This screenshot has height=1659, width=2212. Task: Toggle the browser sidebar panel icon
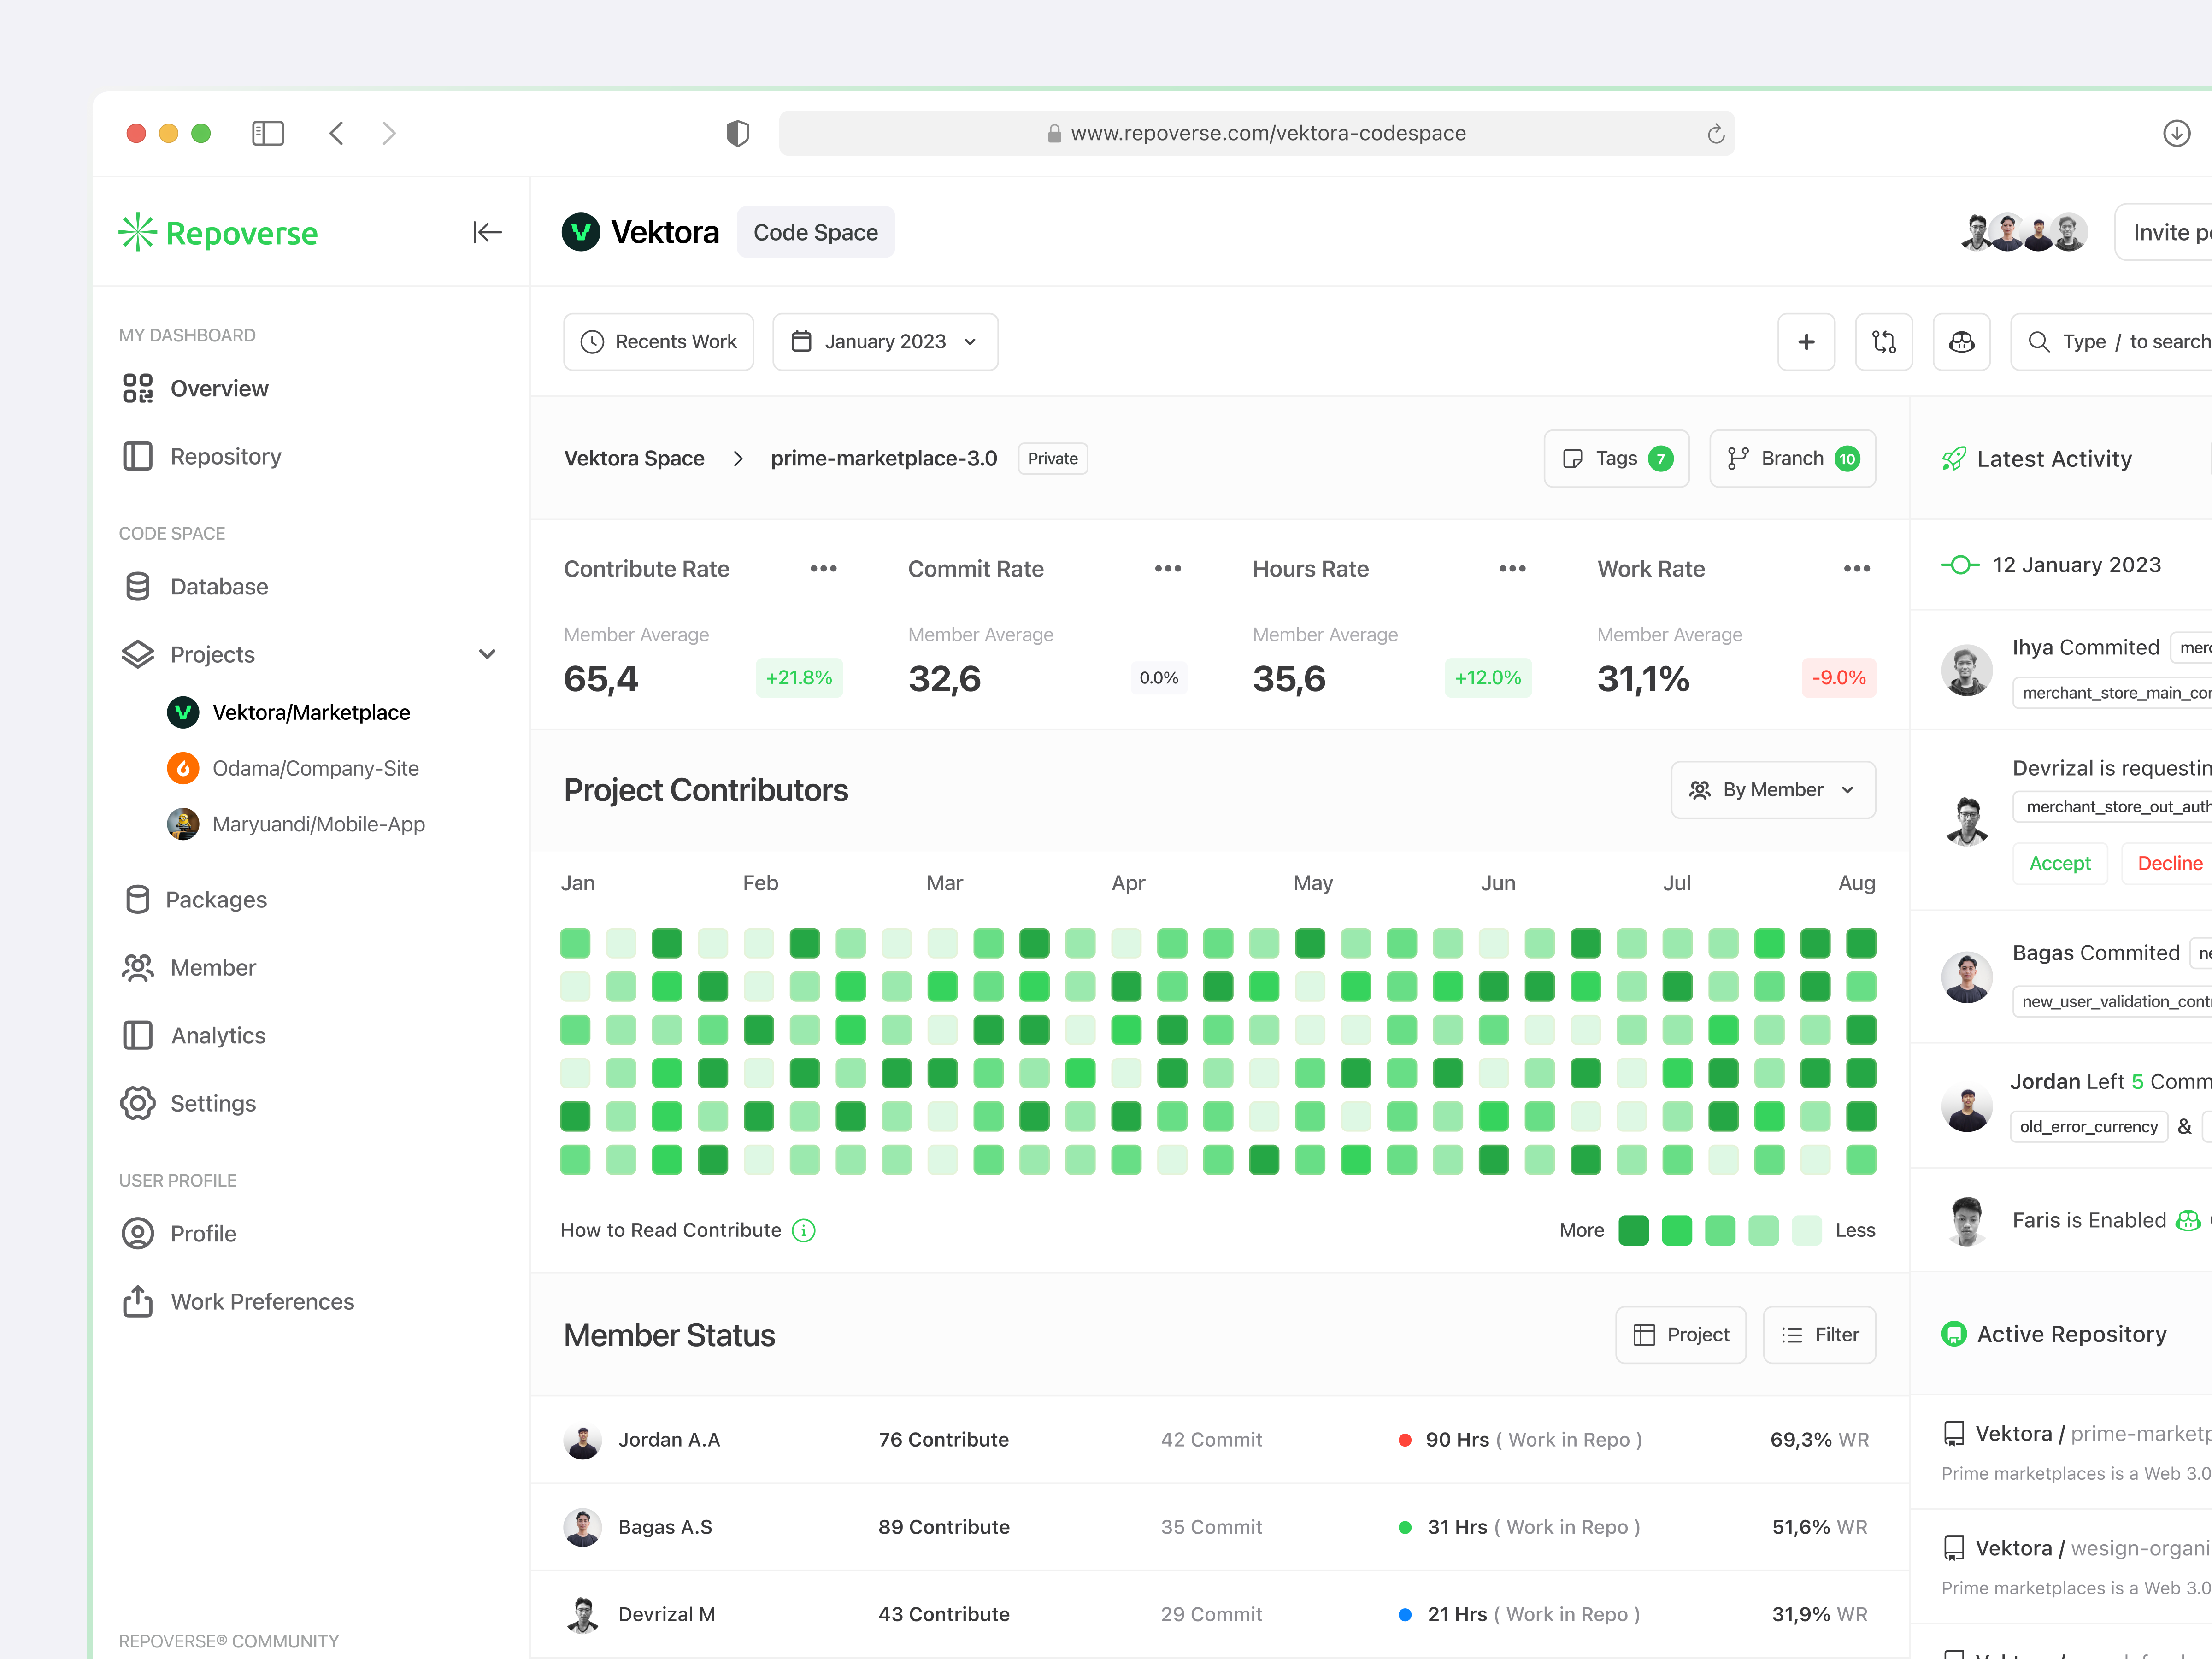click(268, 133)
